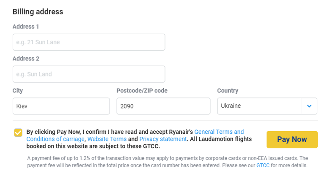Click the City field containing Kiev

point(61,106)
